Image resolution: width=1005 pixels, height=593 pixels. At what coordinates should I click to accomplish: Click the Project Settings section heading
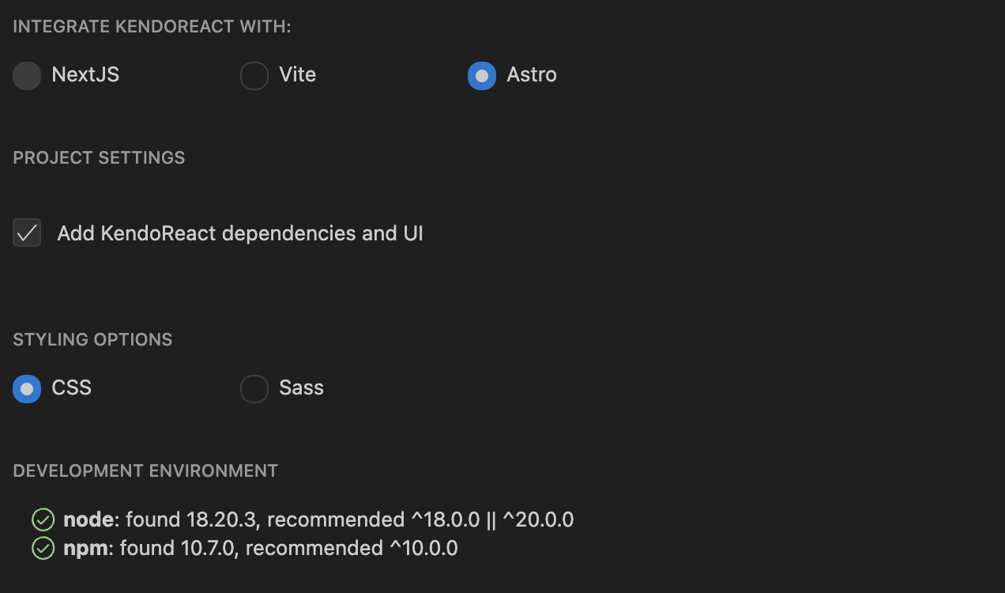click(99, 157)
